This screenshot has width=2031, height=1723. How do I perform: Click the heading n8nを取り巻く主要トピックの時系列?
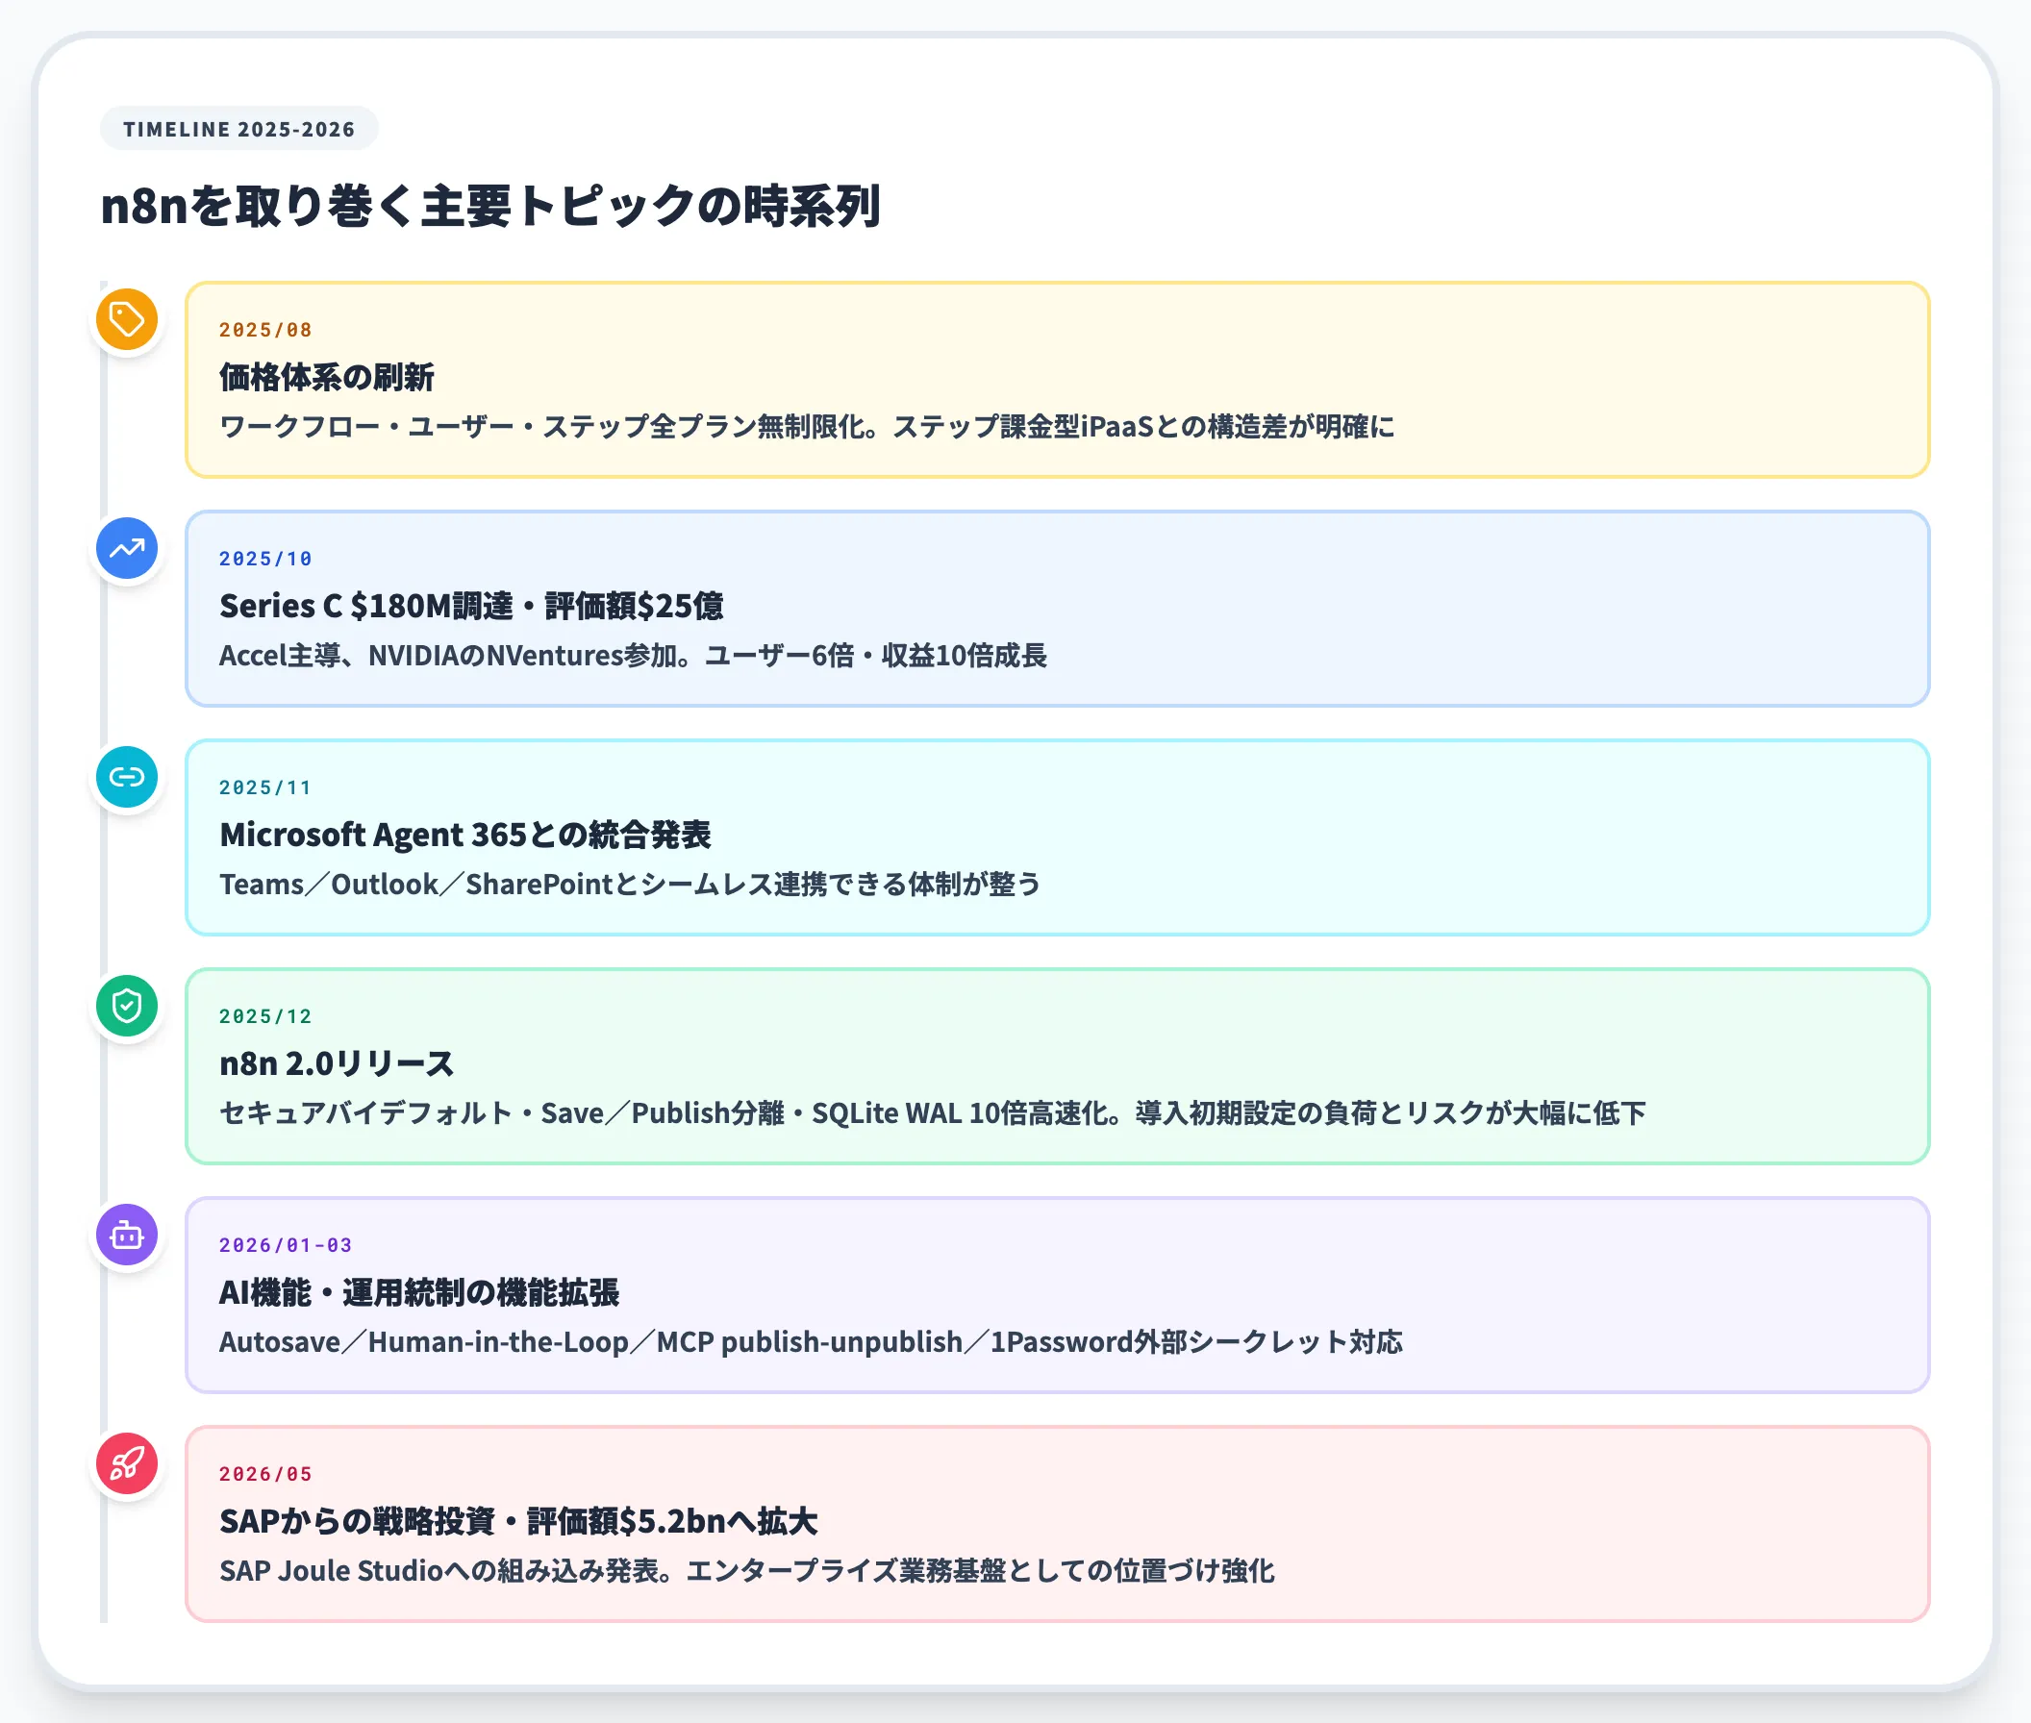point(490,206)
